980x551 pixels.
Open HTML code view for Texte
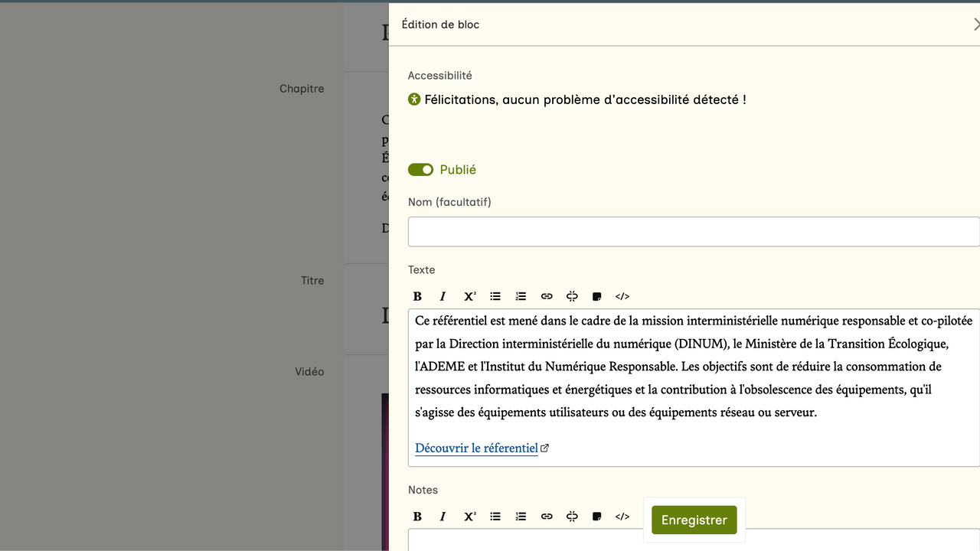(622, 296)
